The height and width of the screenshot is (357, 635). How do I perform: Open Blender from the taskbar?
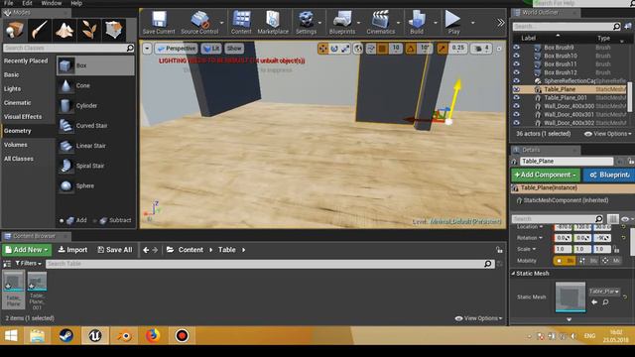click(124, 335)
